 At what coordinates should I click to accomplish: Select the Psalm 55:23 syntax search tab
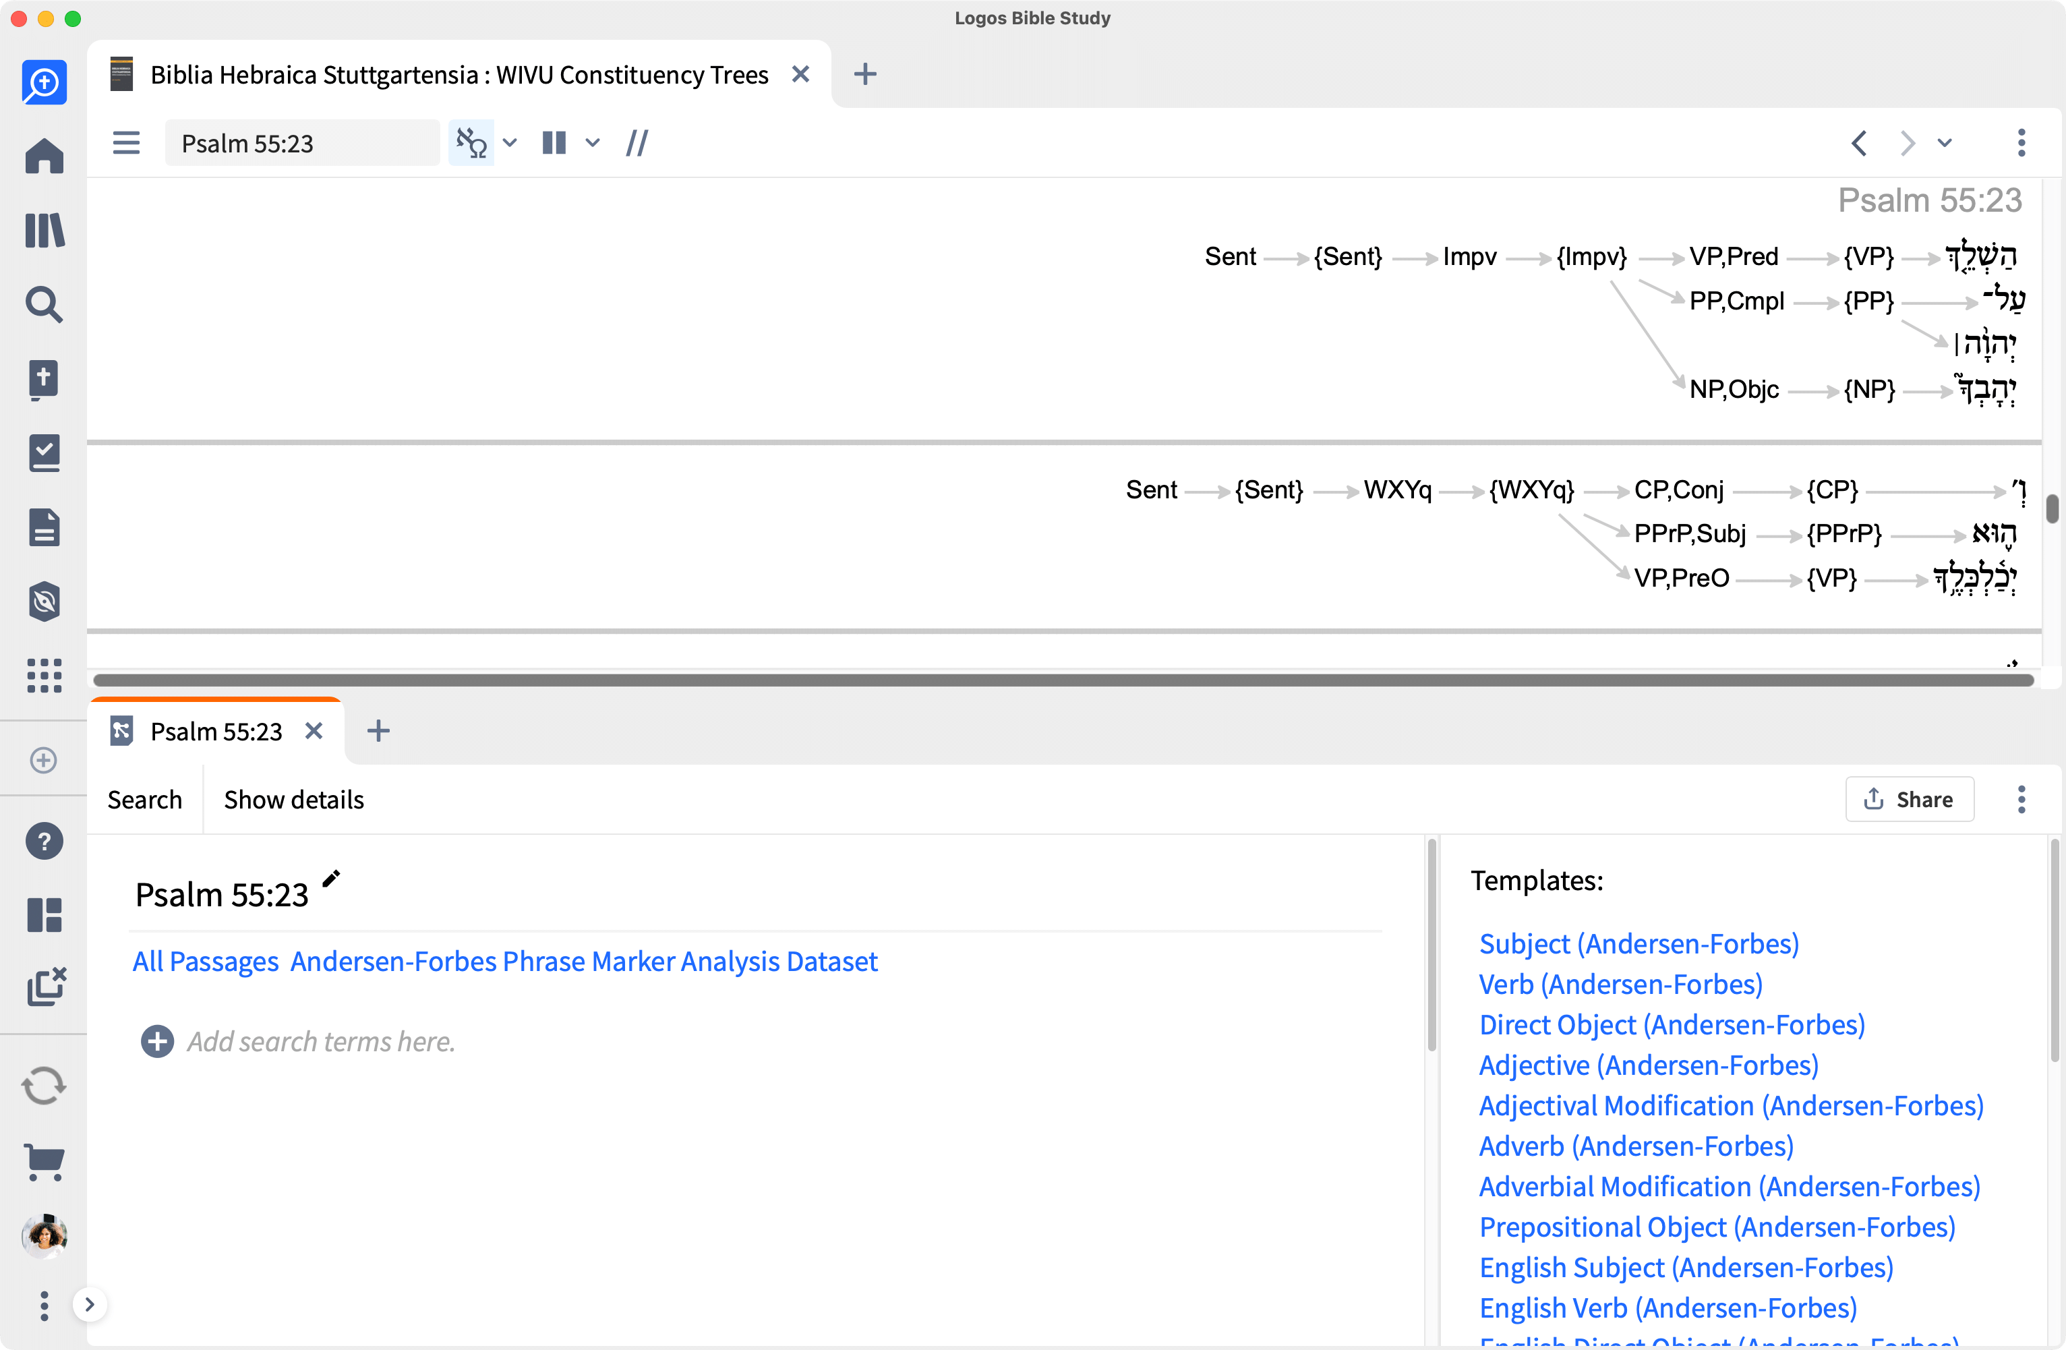[216, 731]
